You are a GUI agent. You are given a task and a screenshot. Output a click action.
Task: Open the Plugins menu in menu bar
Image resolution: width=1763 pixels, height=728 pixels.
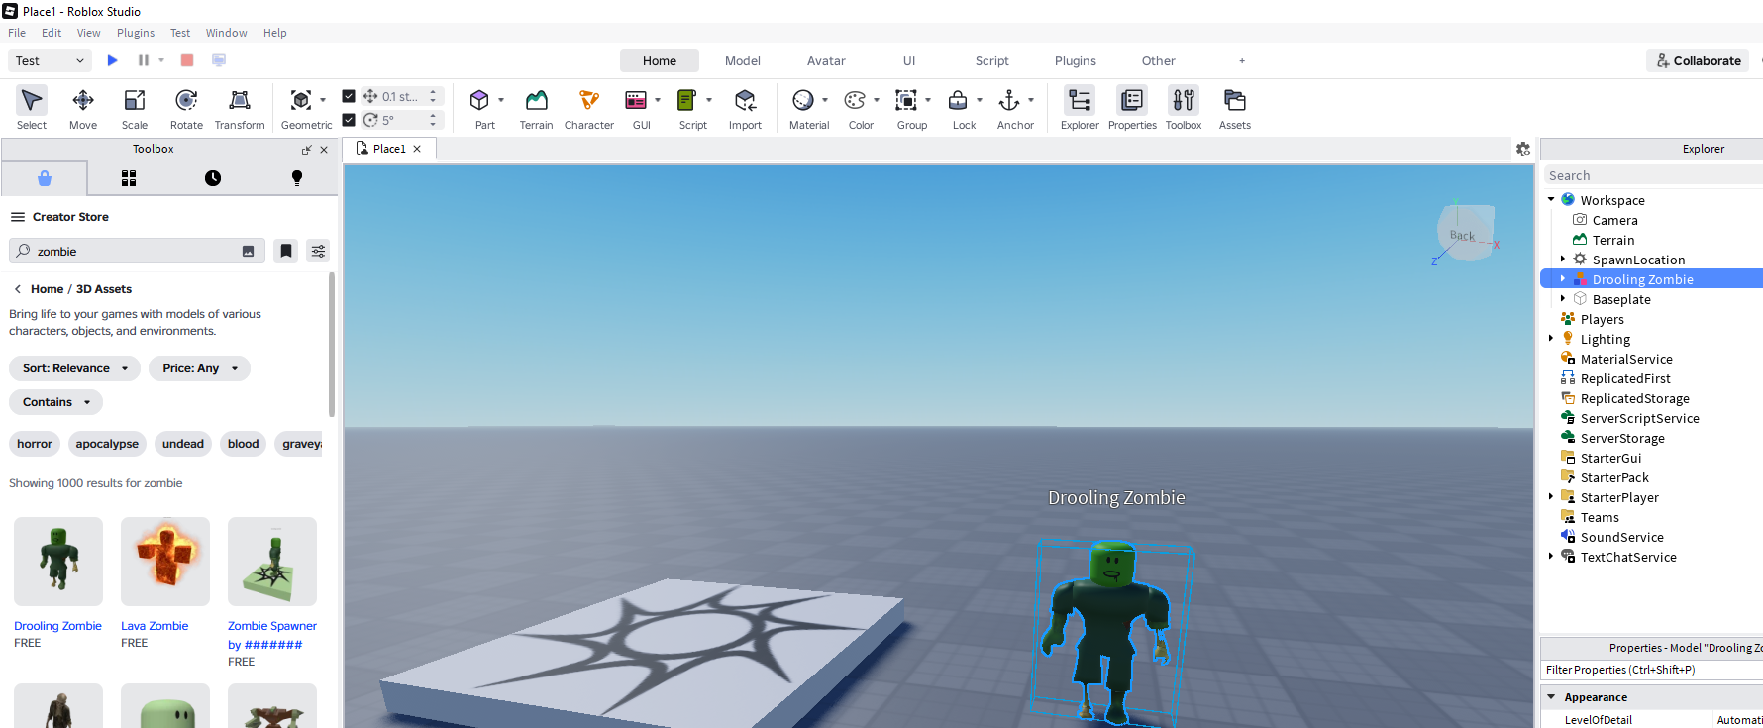(x=136, y=33)
